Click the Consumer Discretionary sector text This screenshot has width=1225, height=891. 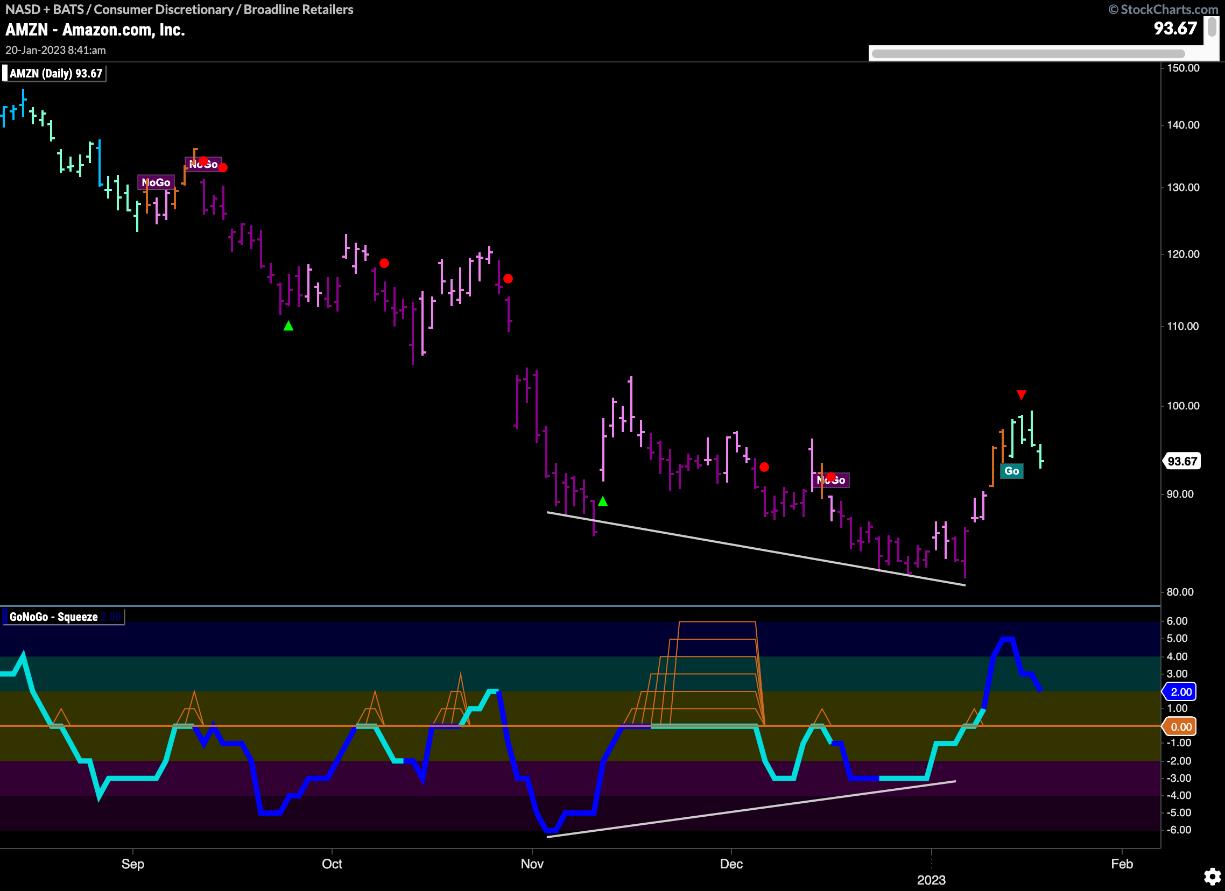point(164,9)
